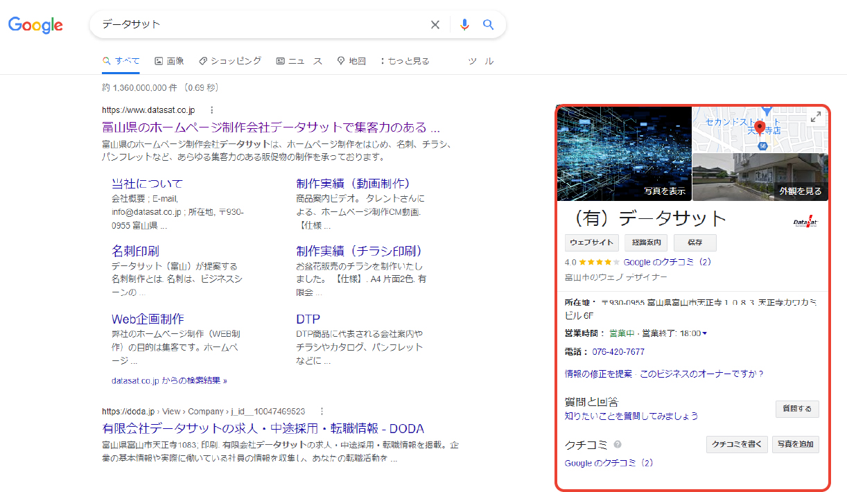Clear the search box with X icon
The width and height of the screenshot is (847, 492).
click(x=435, y=25)
